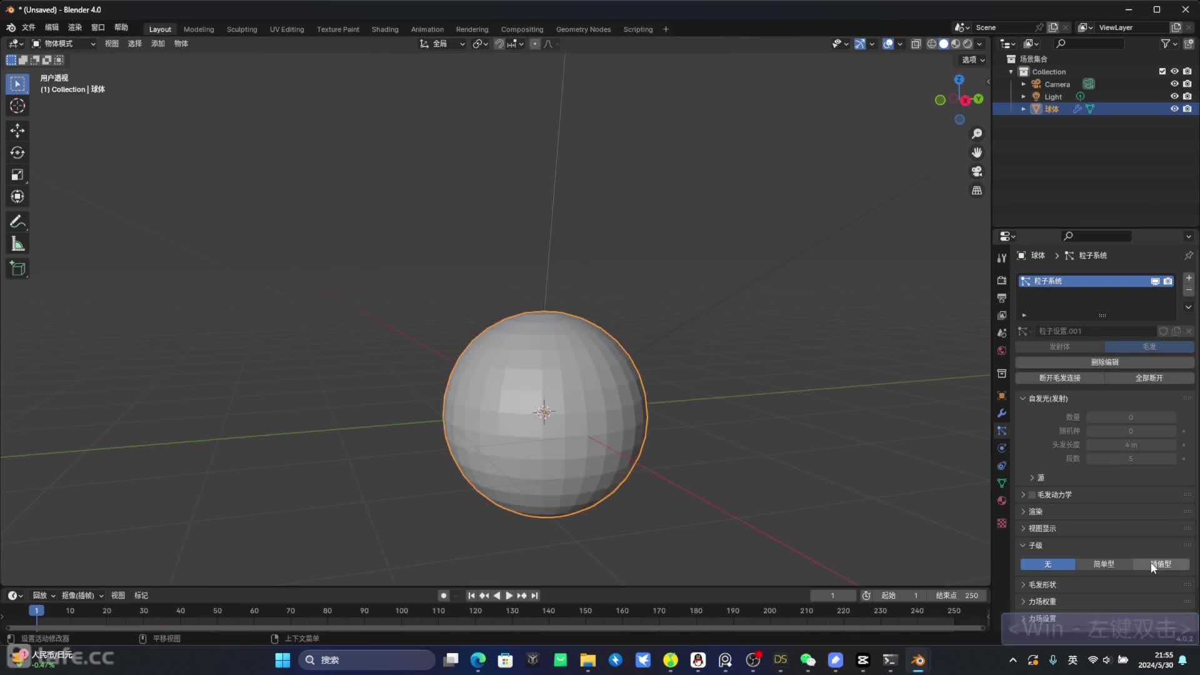Select the 插值型 children option
Viewport: 1200px width, 675px height.
click(x=1161, y=564)
